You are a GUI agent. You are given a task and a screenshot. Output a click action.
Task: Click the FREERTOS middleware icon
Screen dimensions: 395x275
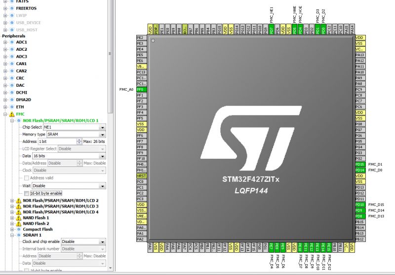tap(12, 8)
